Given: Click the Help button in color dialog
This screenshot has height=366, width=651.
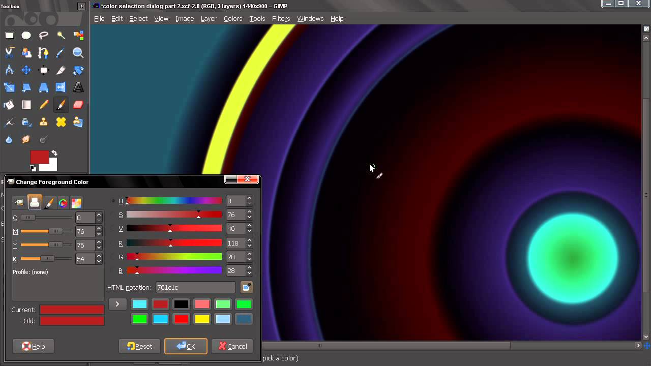Looking at the screenshot, I should [33, 346].
